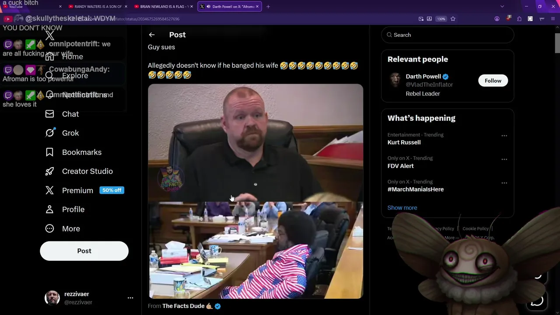Click Darth Powell's avatar in Relevant people
The image size is (560, 315).
point(395,80)
